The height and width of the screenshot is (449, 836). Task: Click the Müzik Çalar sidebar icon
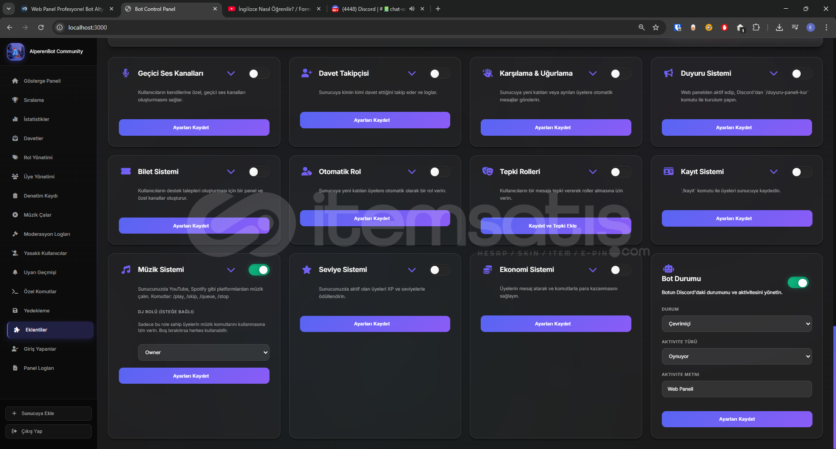pyautogui.click(x=15, y=215)
